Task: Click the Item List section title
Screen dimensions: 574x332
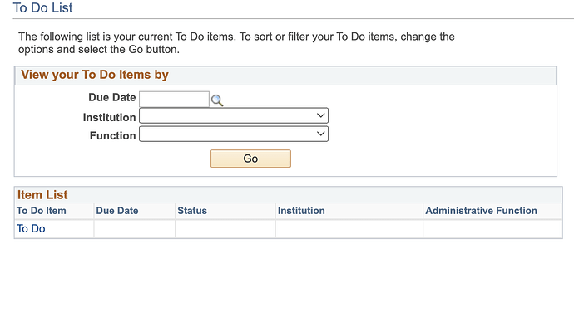Action: click(42, 195)
